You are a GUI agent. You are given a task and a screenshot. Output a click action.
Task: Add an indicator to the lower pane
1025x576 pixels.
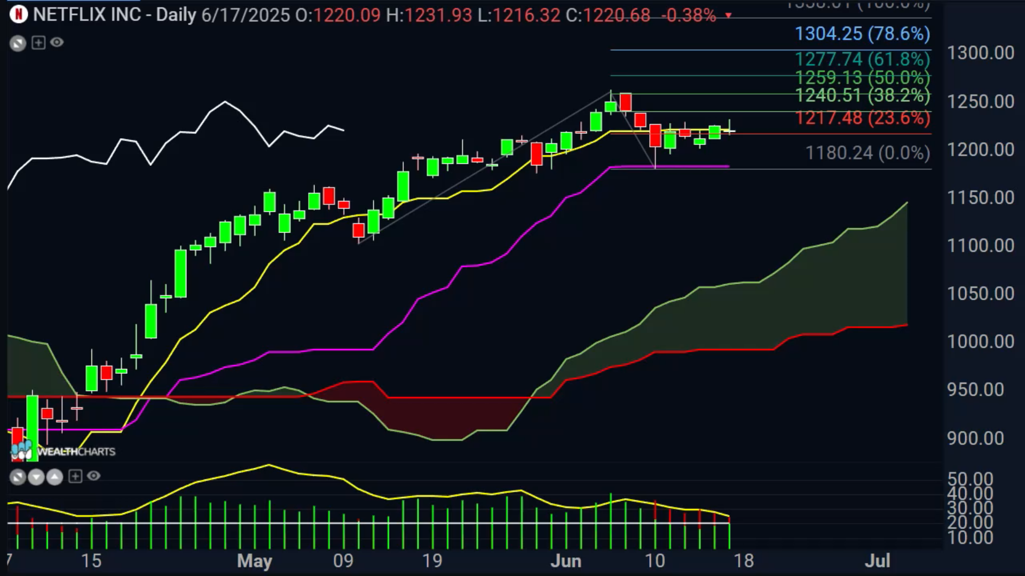[x=75, y=476]
